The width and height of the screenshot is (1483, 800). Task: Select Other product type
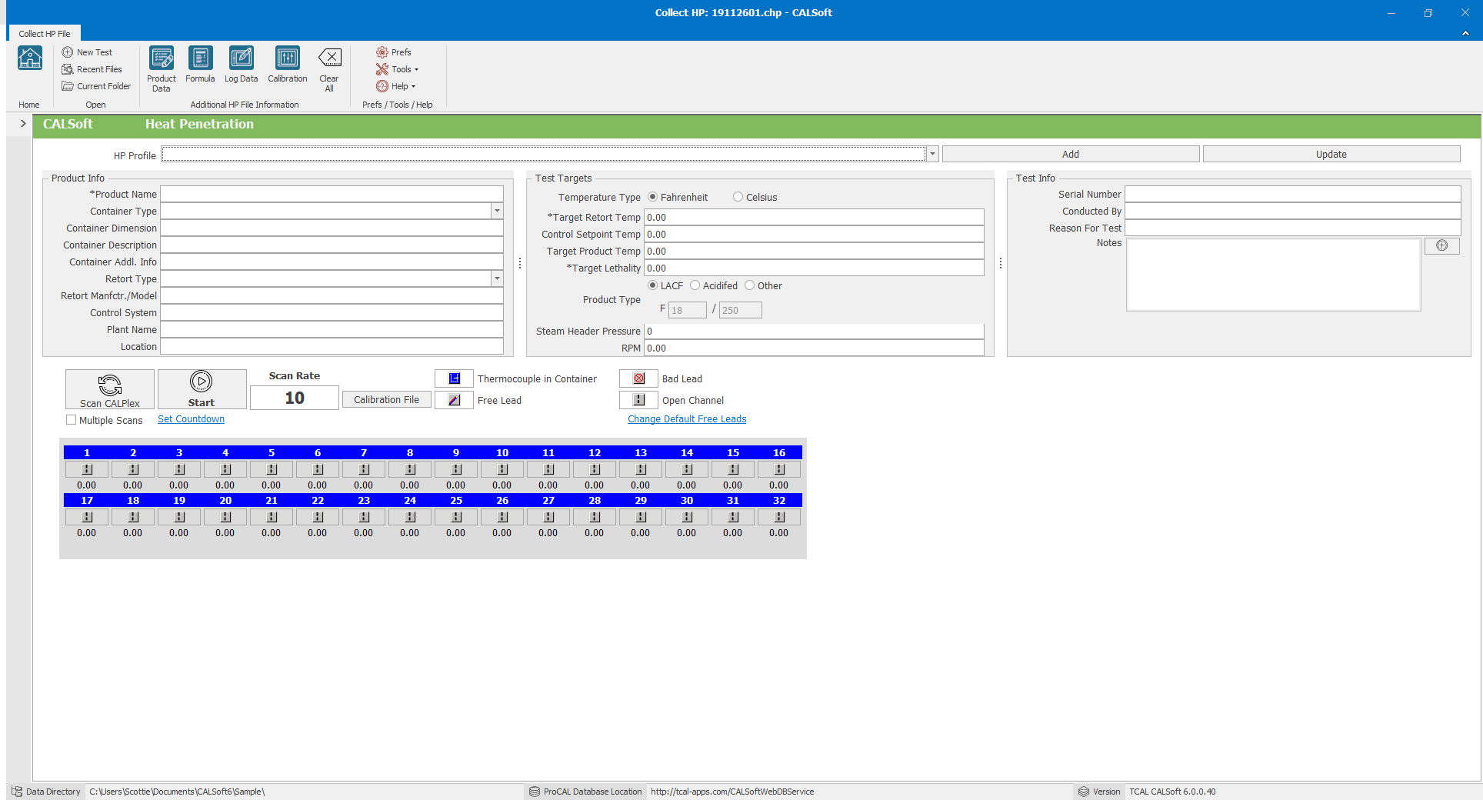750,285
